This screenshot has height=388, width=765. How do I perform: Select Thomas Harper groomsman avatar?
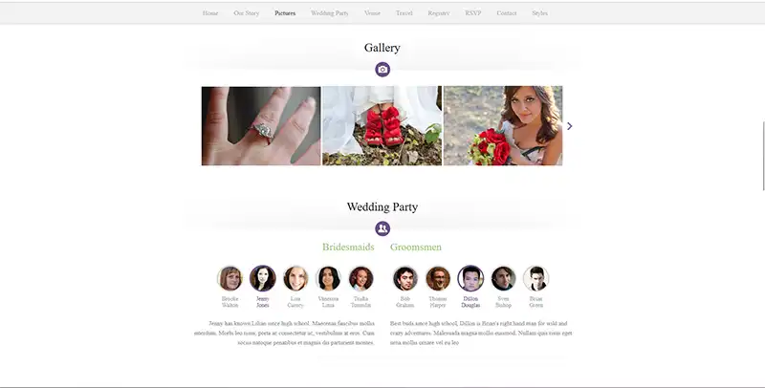pyautogui.click(x=438, y=278)
